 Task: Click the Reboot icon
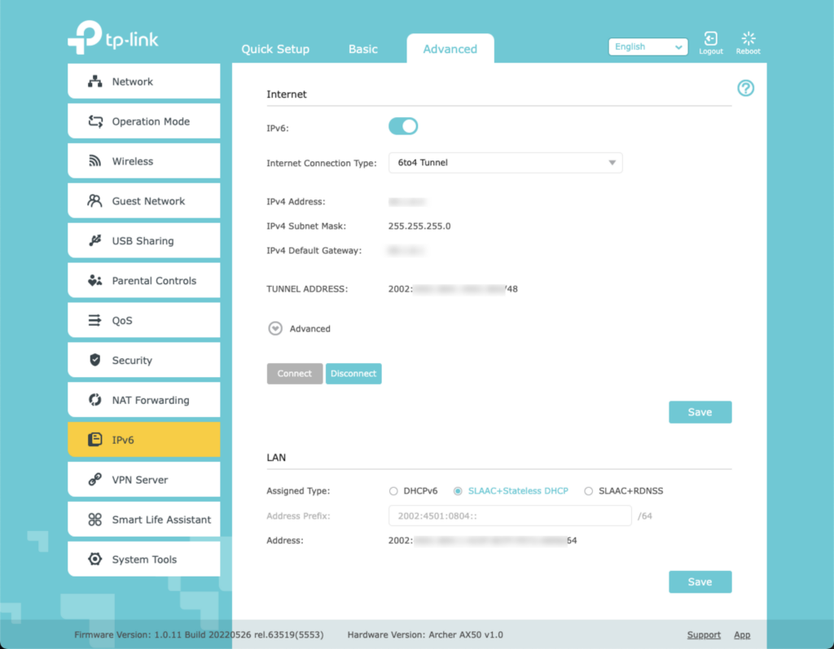tap(748, 39)
